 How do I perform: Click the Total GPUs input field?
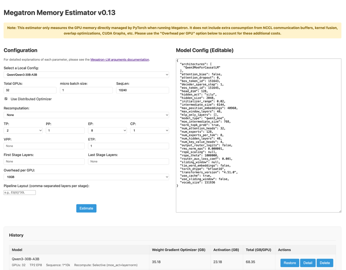pyautogui.click(x=30, y=90)
